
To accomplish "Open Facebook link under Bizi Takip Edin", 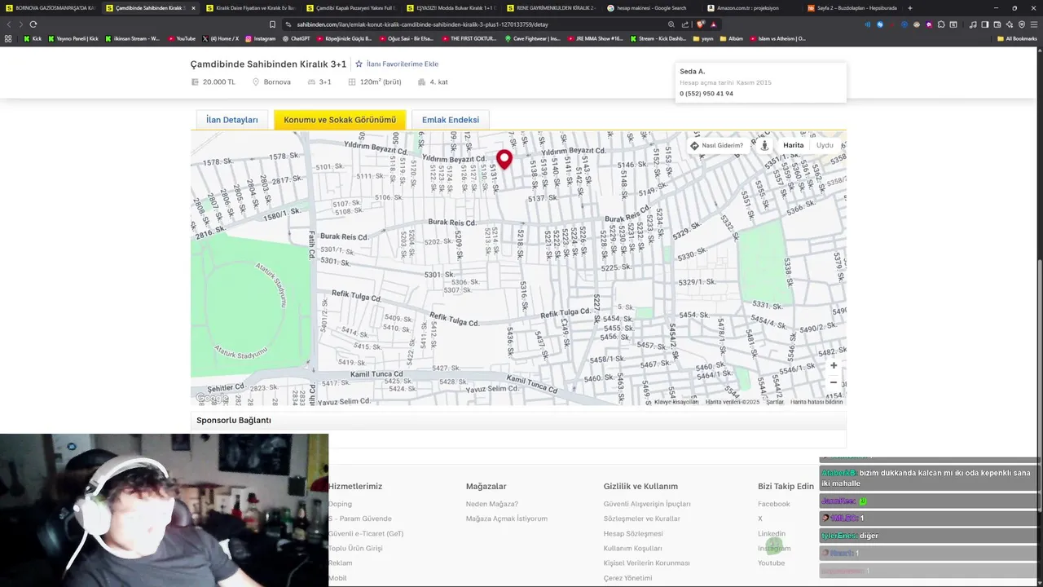I will pos(773,504).
